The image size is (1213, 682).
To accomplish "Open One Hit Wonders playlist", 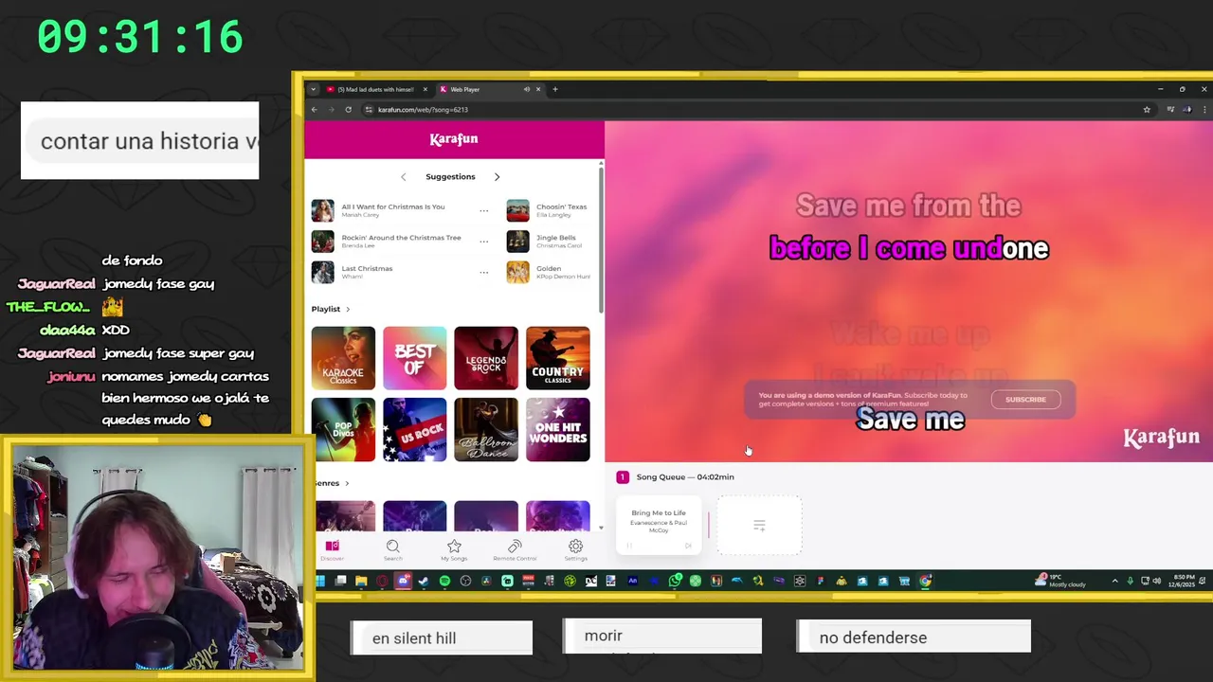I will click(557, 429).
